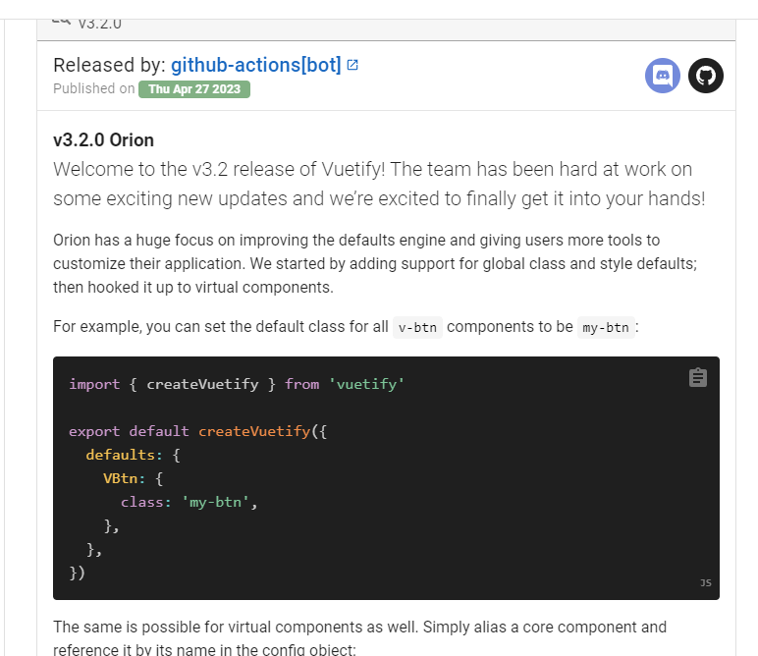Open the github-actions[bot] profile link
The width and height of the screenshot is (758, 656).
coord(255,65)
